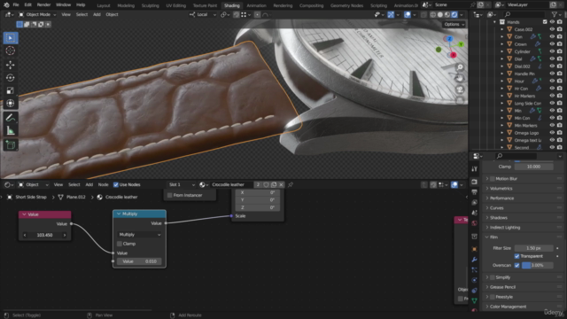Toggle Clamp checkbox in Multiply node

tap(120, 244)
